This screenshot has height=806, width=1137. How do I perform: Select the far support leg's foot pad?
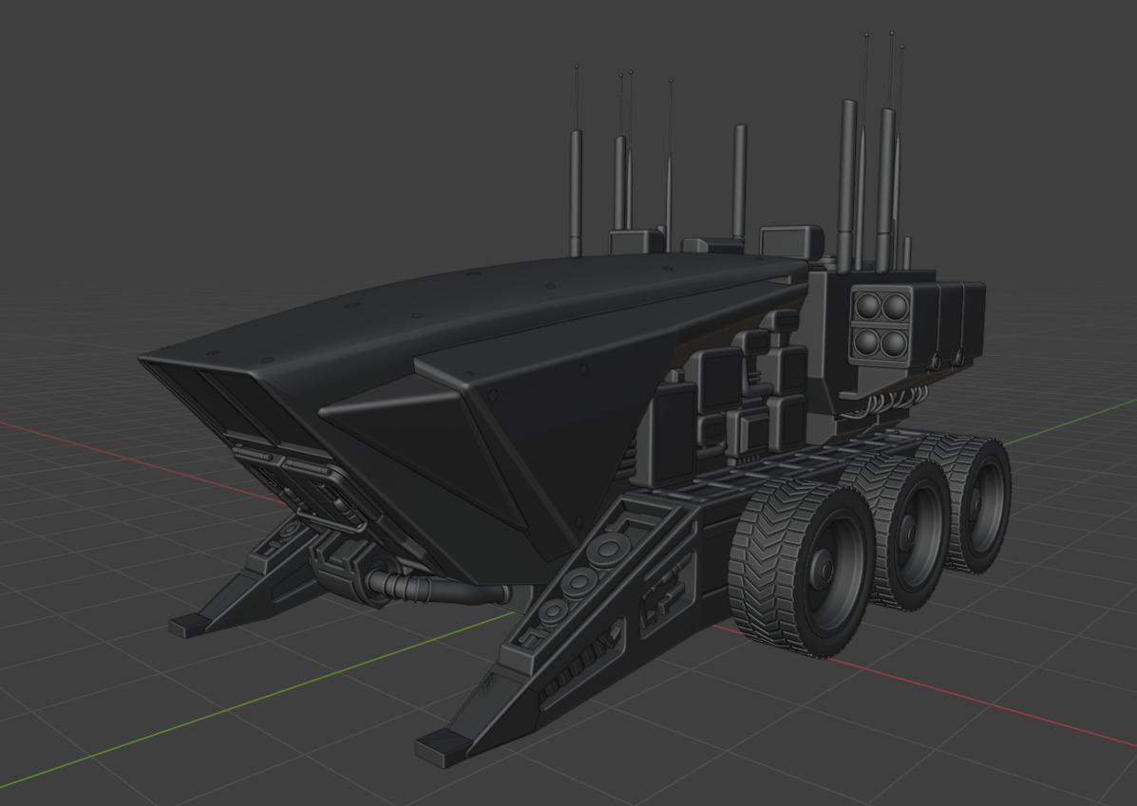point(188,626)
